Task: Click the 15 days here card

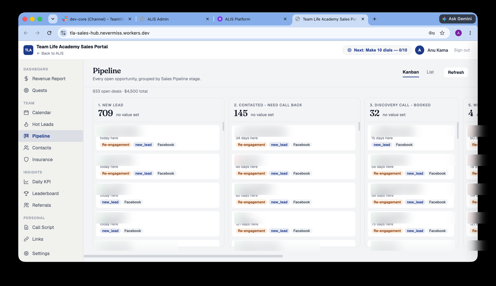Action: coord(411,138)
